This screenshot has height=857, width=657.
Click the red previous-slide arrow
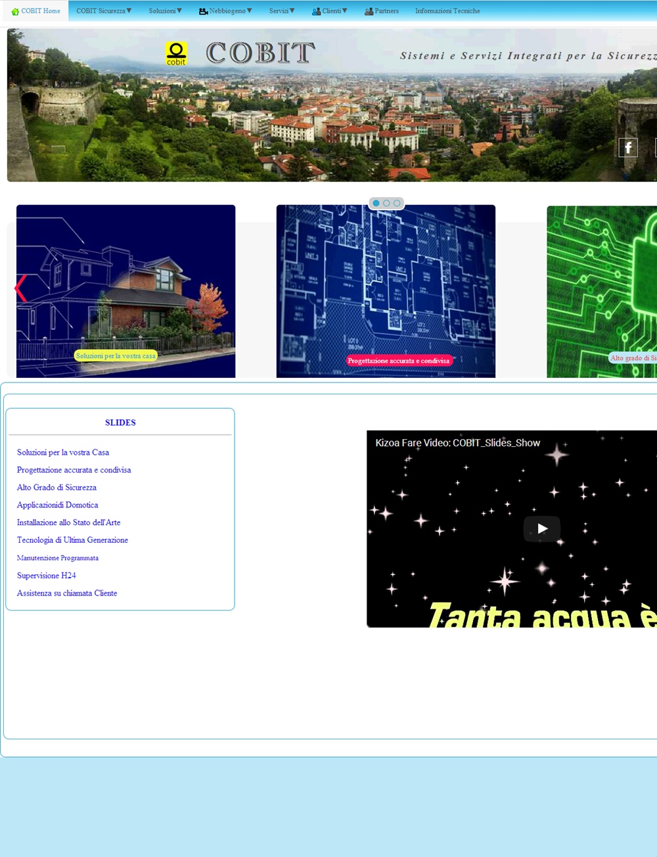pyautogui.click(x=21, y=289)
